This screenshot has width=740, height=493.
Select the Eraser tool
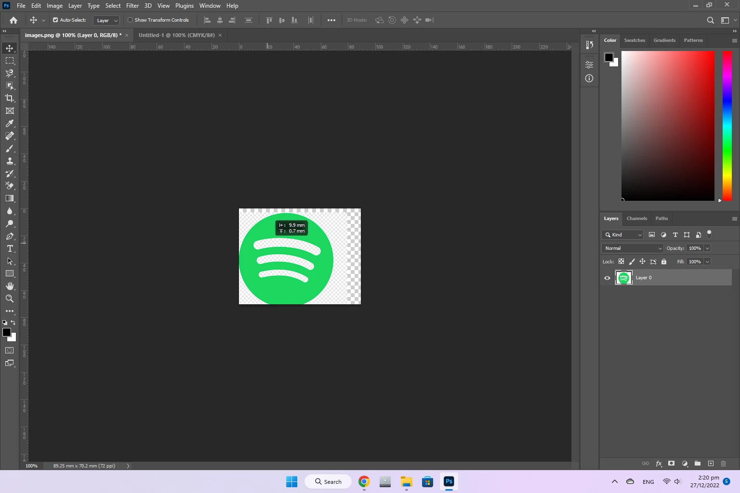click(10, 186)
